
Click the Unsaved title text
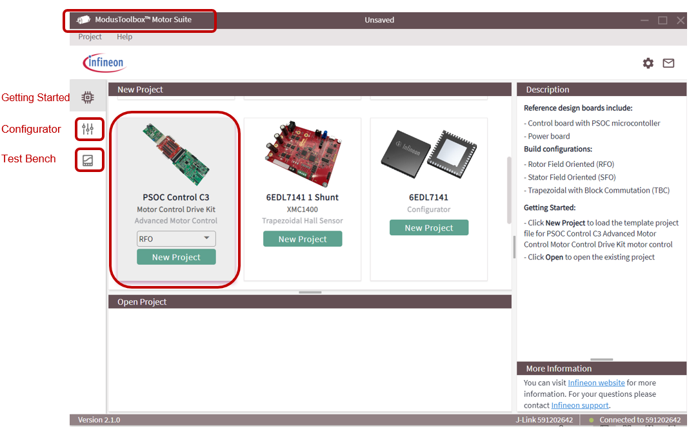tap(379, 20)
